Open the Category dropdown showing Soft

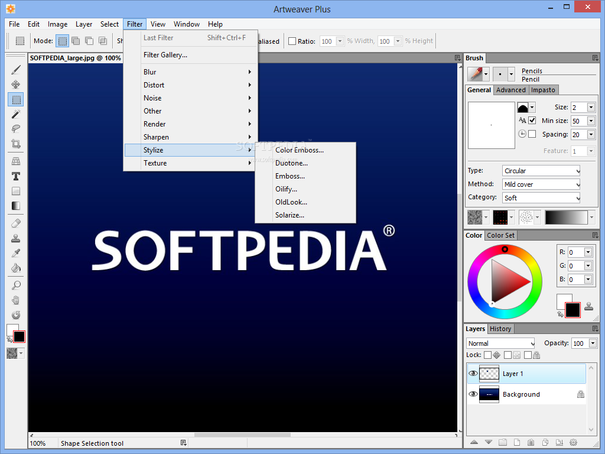[x=541, y=197]
